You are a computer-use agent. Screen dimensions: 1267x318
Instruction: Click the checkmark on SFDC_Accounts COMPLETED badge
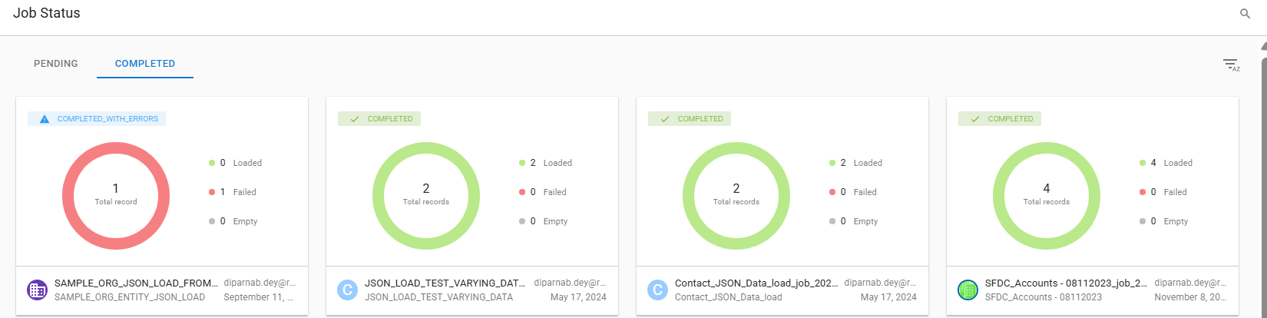click(975, 119)
